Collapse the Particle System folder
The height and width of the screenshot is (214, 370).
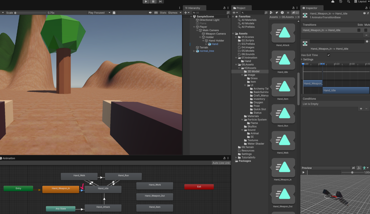point(242,120)
